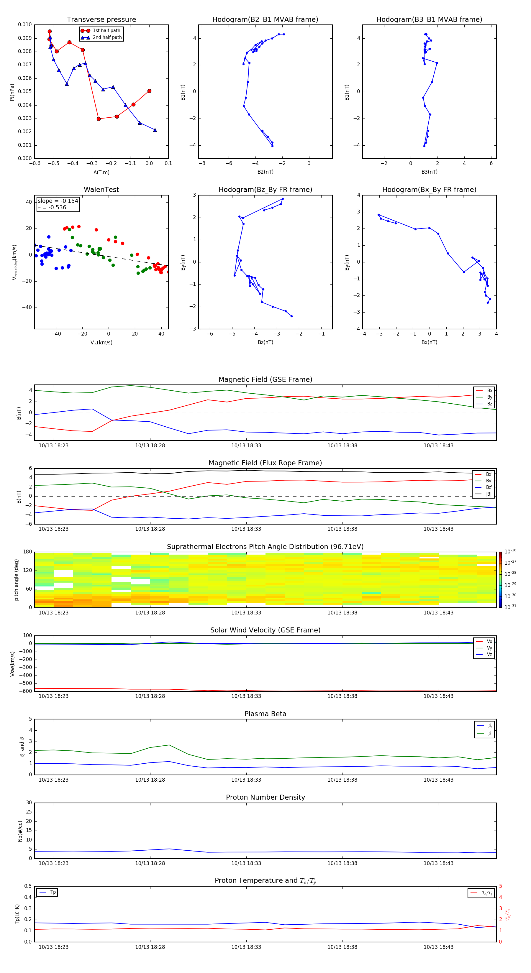Click the '10^-31' colorbar label
This screenshot has height=973, width=531.
point(510,607)
